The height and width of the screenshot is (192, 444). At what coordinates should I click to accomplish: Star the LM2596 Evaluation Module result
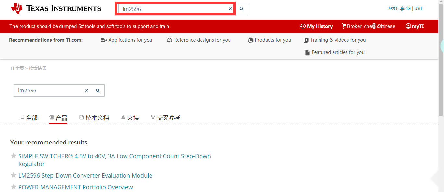[x=14, y=175]
